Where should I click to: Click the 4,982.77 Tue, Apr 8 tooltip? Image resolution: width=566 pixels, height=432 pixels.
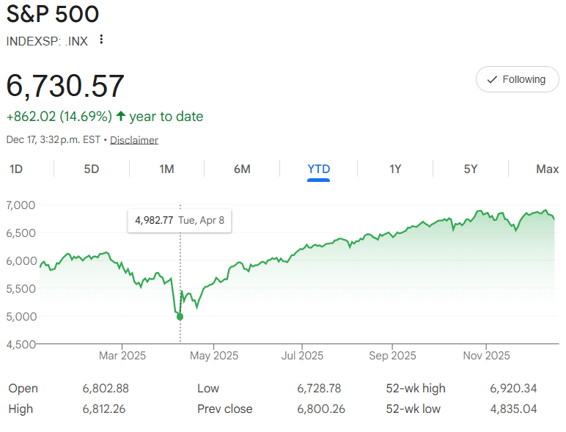click(180, 220)
